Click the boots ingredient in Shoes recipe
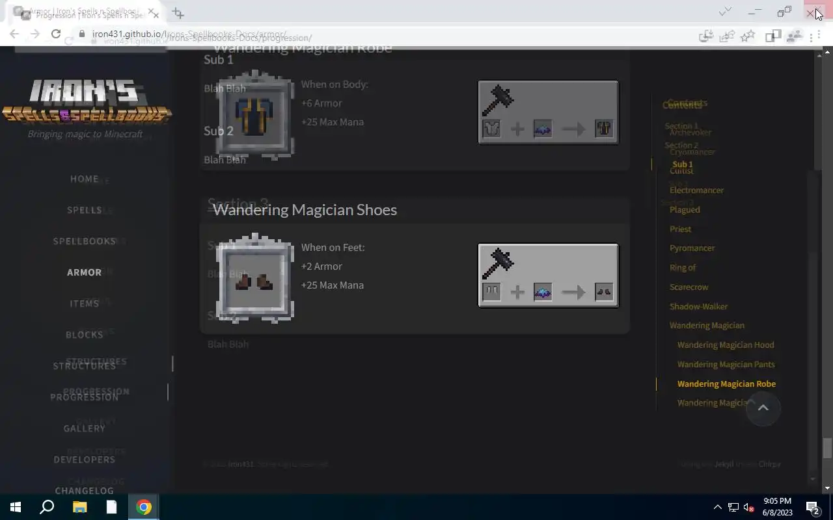This screenshot has height=520, width=833. pos(492,292)
